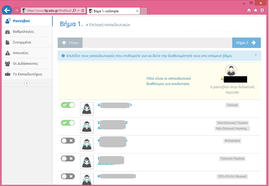Click the student avatar in yellow panel
Image resolution: width=269 pixels, height=186 pixels.
click(231, 70)
